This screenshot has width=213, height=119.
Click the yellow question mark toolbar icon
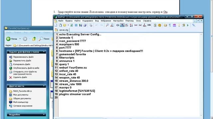[x=179, y=25]
